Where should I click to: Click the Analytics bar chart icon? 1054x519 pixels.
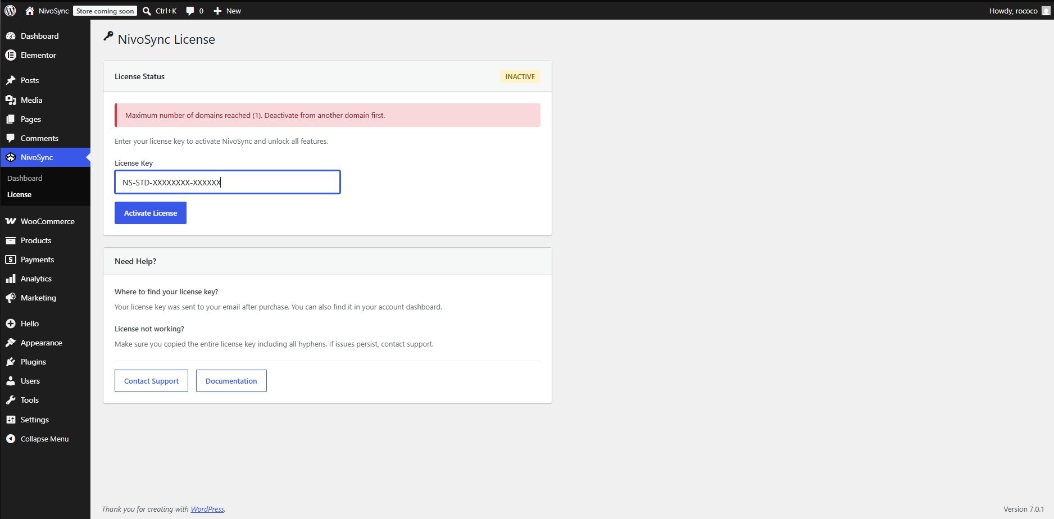pyautogui.click(x=11, y=279)
